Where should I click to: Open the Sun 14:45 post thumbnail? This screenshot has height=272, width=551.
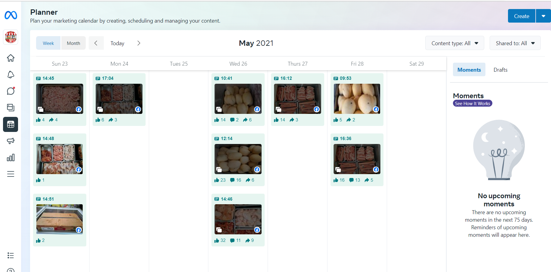click(60, 99)
